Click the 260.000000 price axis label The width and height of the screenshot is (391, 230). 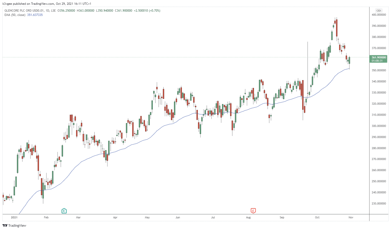pos(379,170)
